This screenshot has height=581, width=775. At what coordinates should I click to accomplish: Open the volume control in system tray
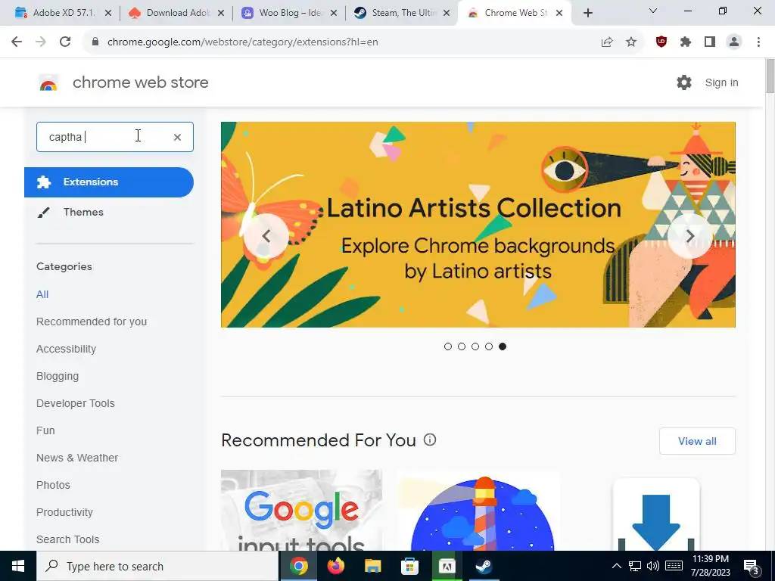(653, 566)
